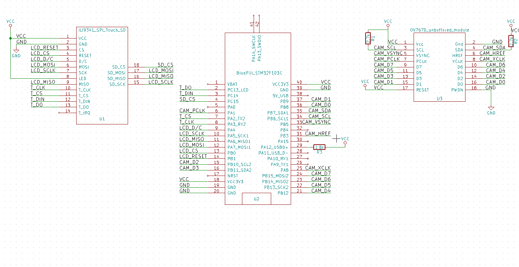This screenshot has height=267, width=519.
Task: Click VCC power symbol above U1 wiring
Action: (x=10, y=23)
